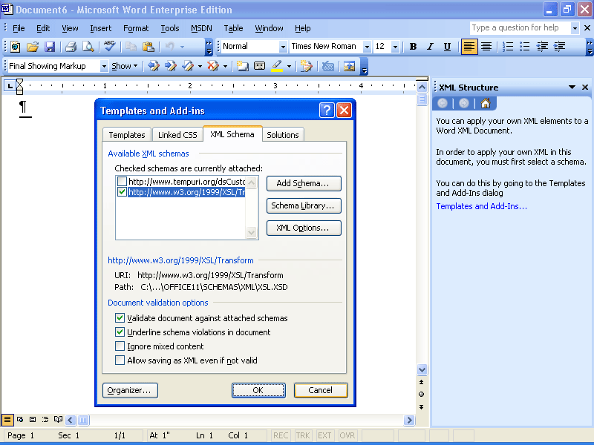The height and width of the screenshot is (445, 594).
Task: Apply Underline formatting
Action: (x=447, y=46)
